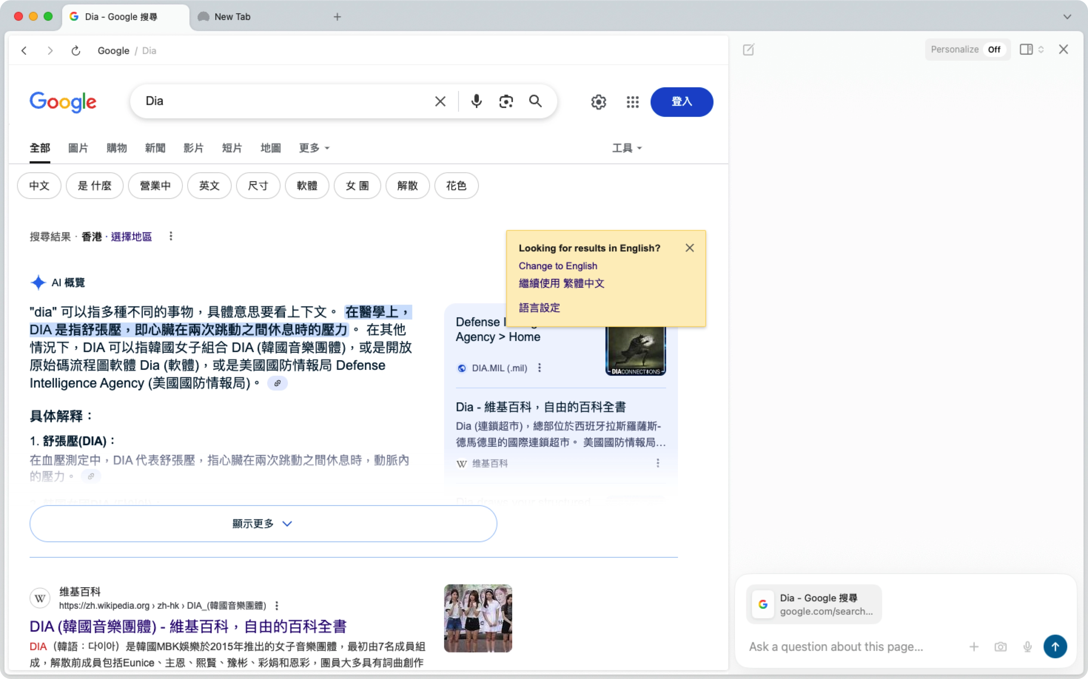Viewport: 1088px width, 679px height.
Task: Expand AI overview with 顯示更多
Action: click(x=263, y=524)
